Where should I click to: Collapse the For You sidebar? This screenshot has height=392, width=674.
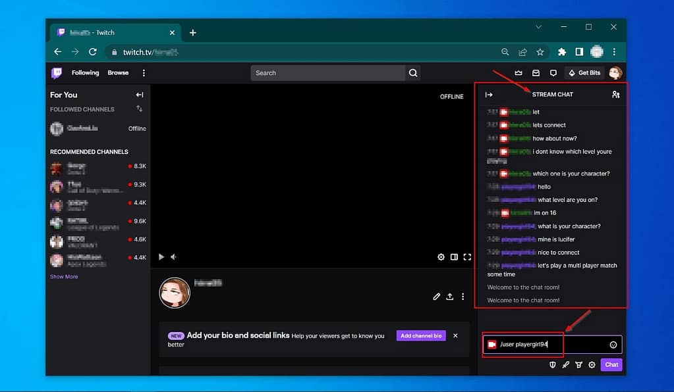coord(140,95)
